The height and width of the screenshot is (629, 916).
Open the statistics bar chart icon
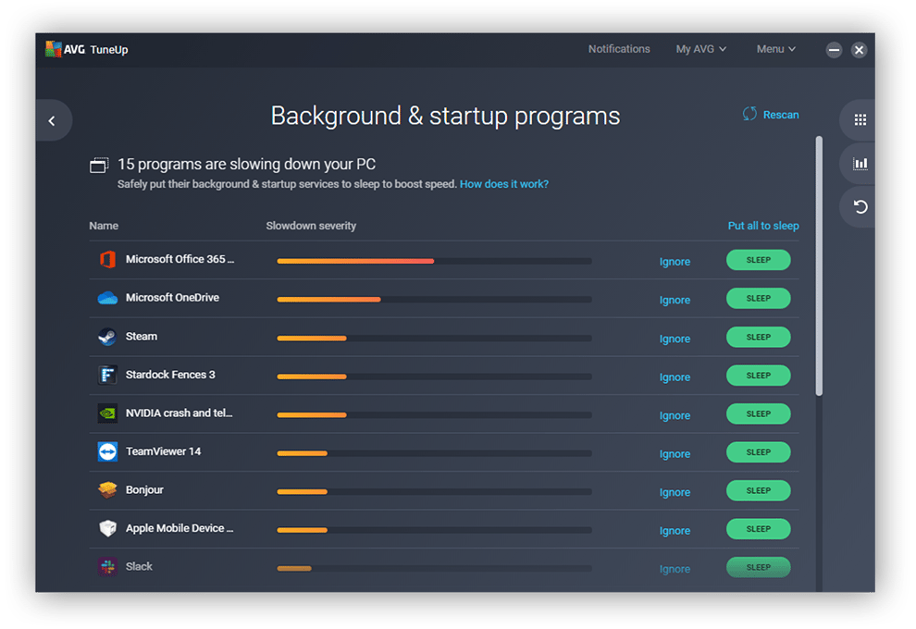coord(860,164)
